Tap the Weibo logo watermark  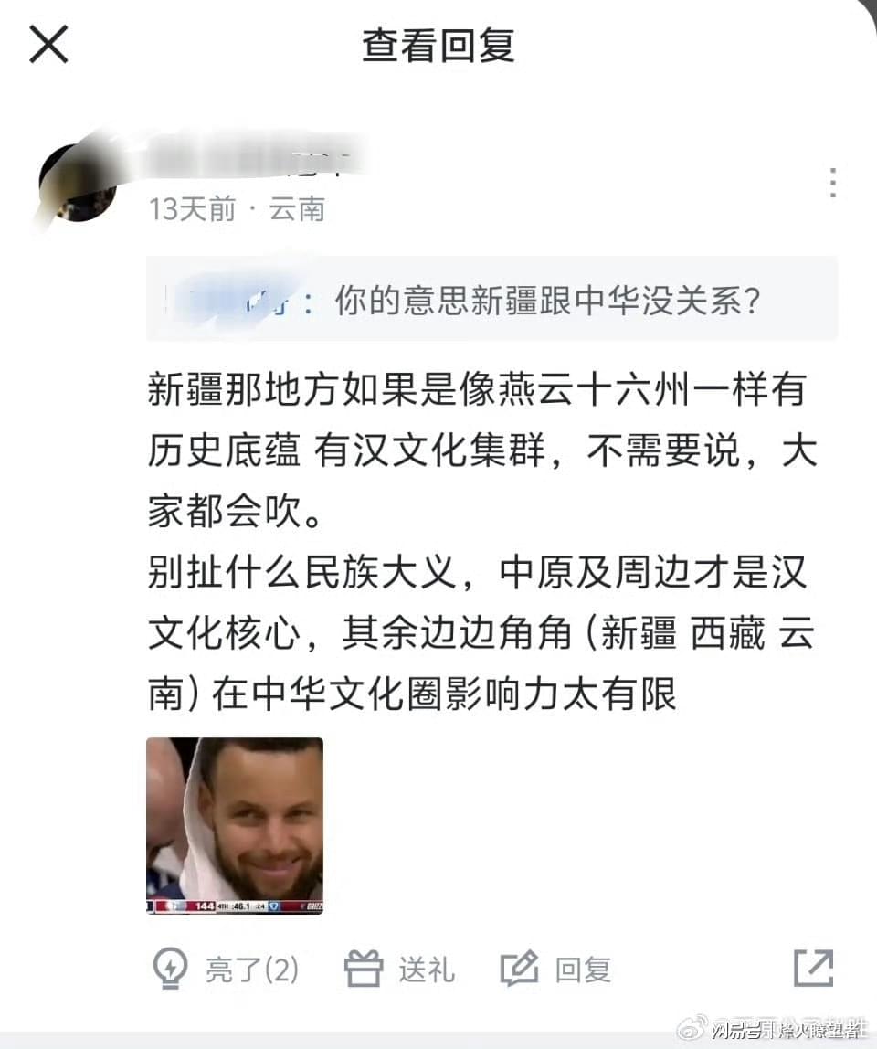(692, 1028)
